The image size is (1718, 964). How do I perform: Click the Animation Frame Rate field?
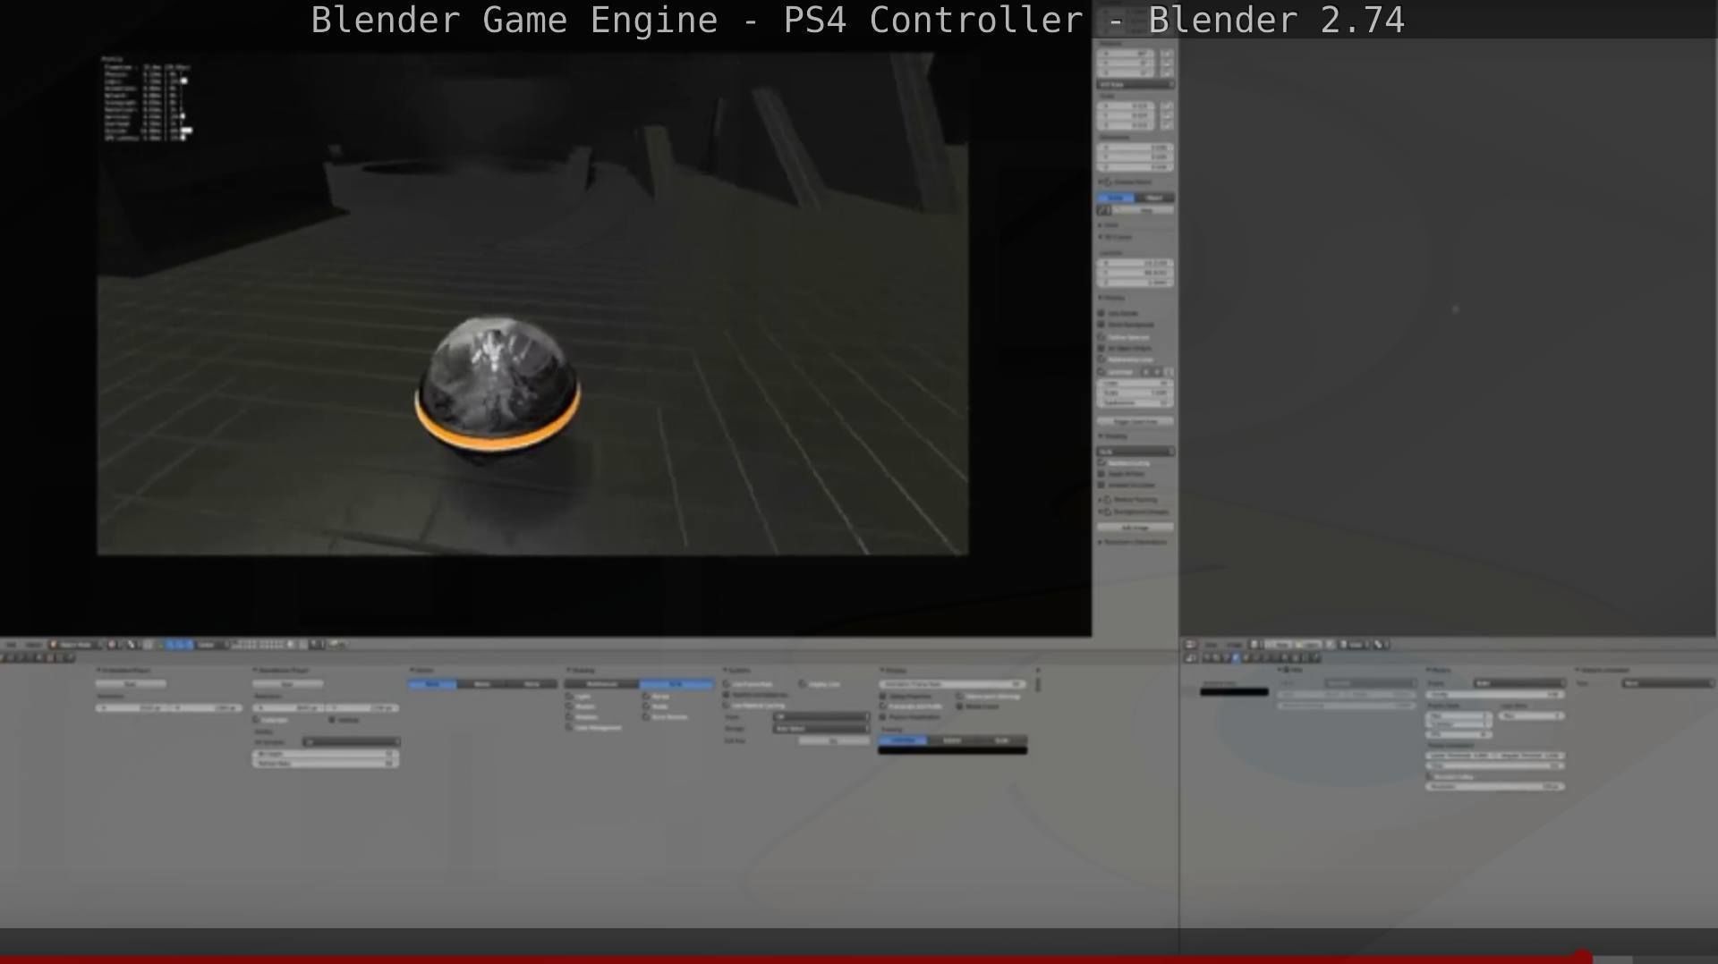(x=952, y=684)
